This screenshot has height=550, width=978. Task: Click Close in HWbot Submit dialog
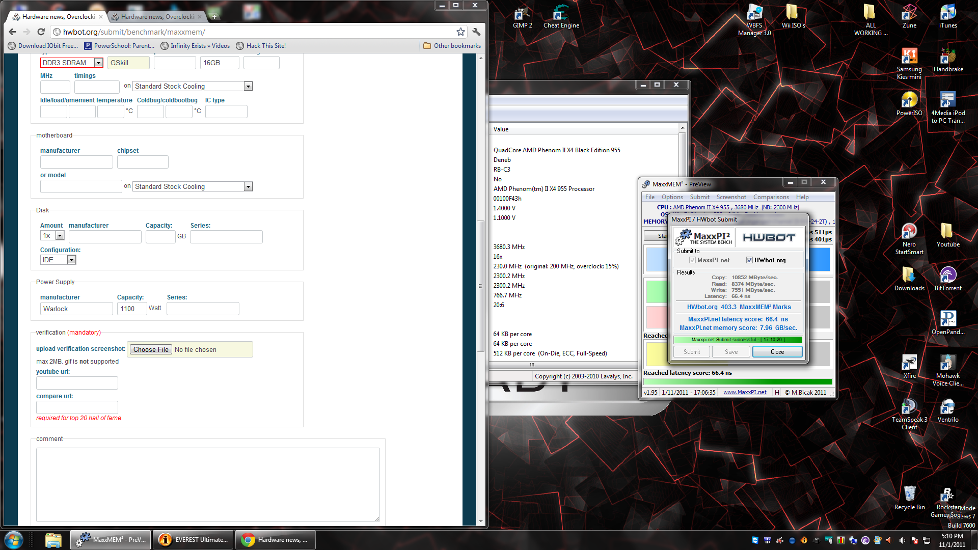pos(777,352)
